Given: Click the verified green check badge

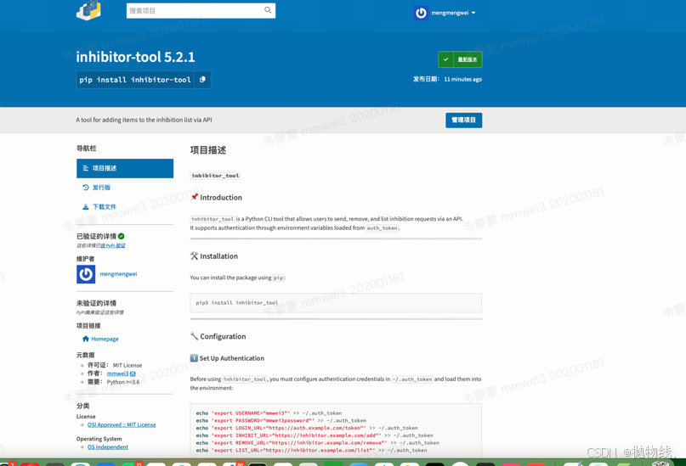Looking at the screenshot, I should click(122, 236).
